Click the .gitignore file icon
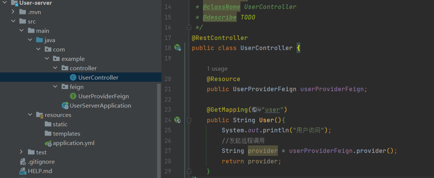 (x=23, y=162)
